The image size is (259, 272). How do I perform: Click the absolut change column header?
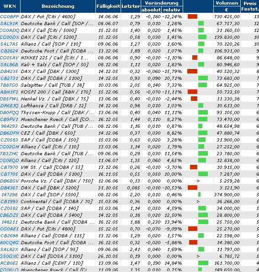click(x=151, y=10)
